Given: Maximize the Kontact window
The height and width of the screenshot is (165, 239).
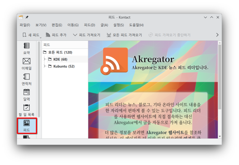Looking at the screenshot, I should pos(211,17).
